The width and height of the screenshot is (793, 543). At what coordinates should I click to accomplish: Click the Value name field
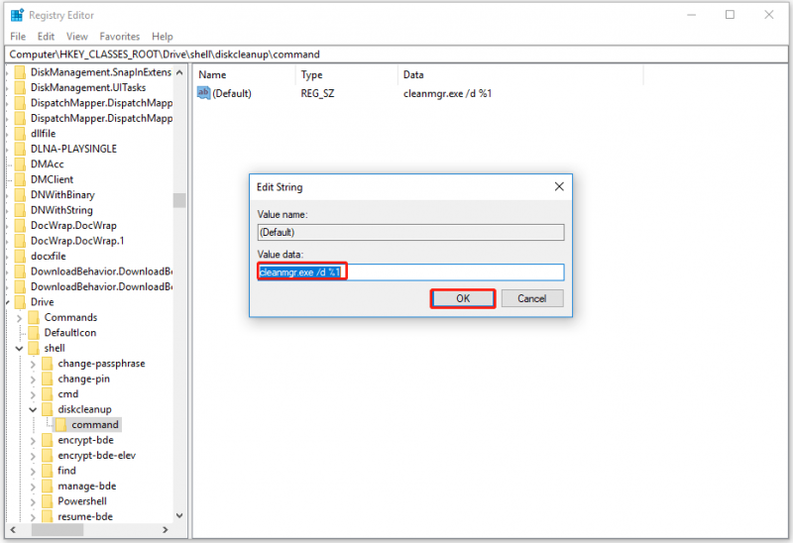(x=410, y=232)
